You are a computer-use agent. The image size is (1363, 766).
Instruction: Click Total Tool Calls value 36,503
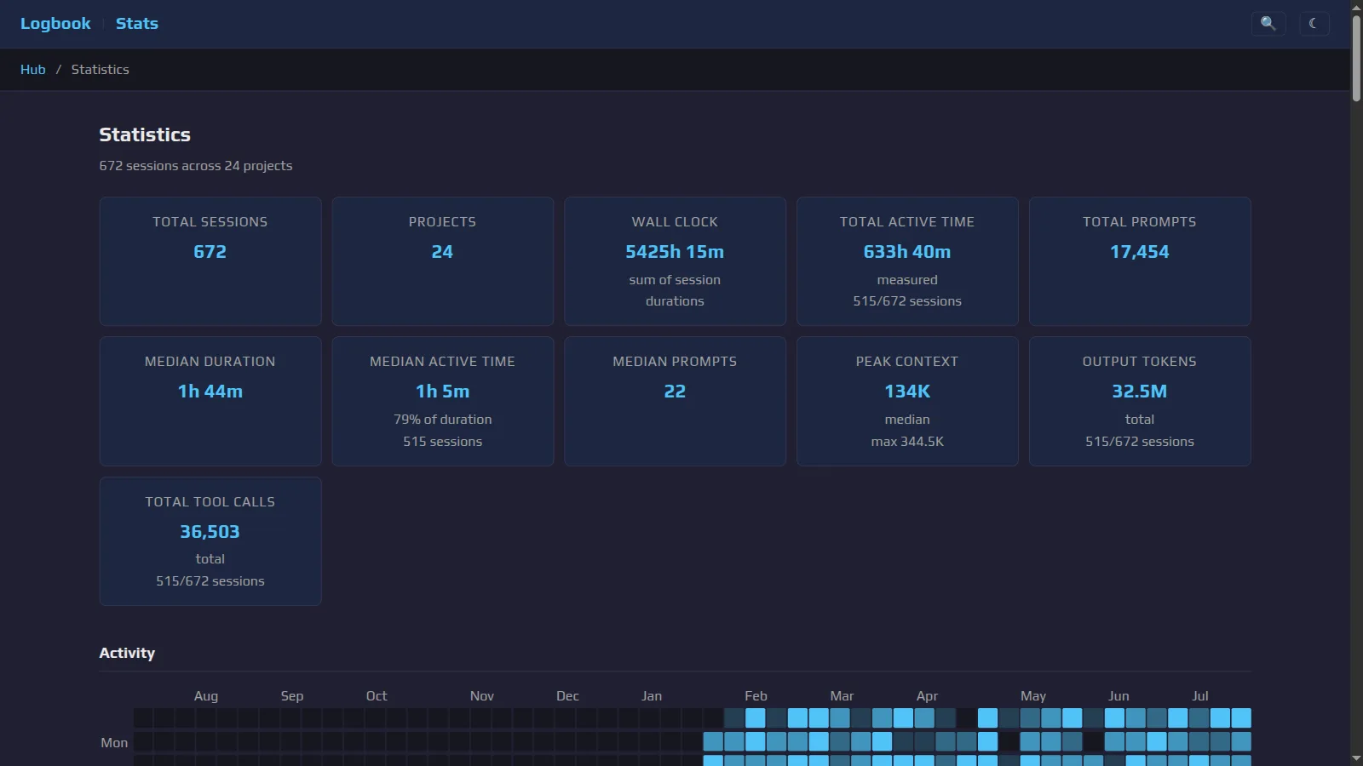point(210,532)
